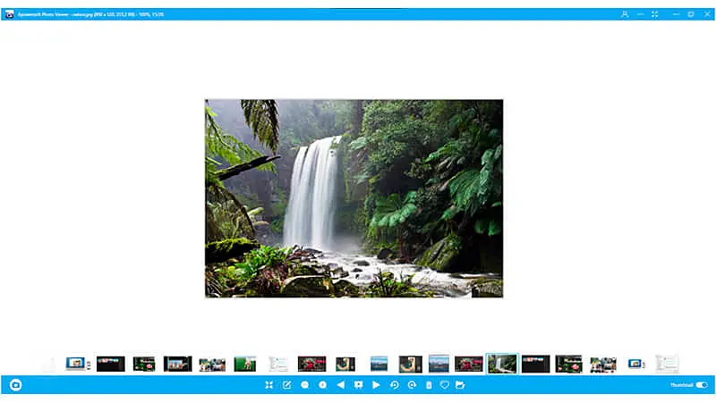Viewport: 716px width, 402px height.
Task: Click the large waterfall photo in the viewer
Action: tap(354, 198)
